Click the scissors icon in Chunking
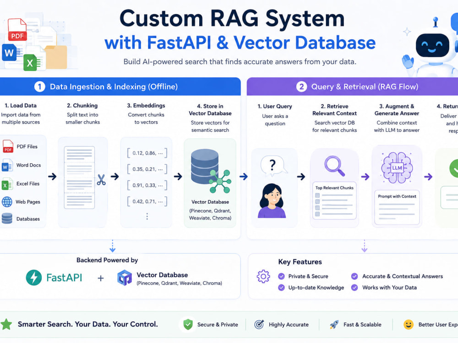The width and height of the screenshot is (458, 343). (101, 180)
